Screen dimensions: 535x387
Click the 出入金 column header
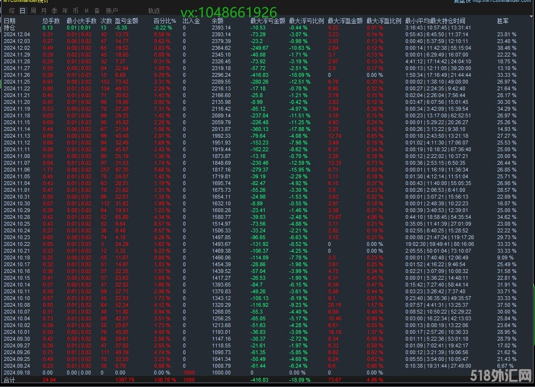point(192,21)
